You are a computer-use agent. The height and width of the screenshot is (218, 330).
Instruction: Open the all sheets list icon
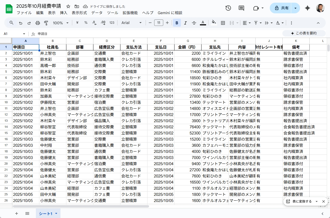tap(27, 213)
